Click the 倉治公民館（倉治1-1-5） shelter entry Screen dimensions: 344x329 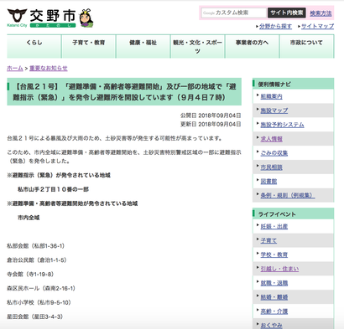(37, 260)
